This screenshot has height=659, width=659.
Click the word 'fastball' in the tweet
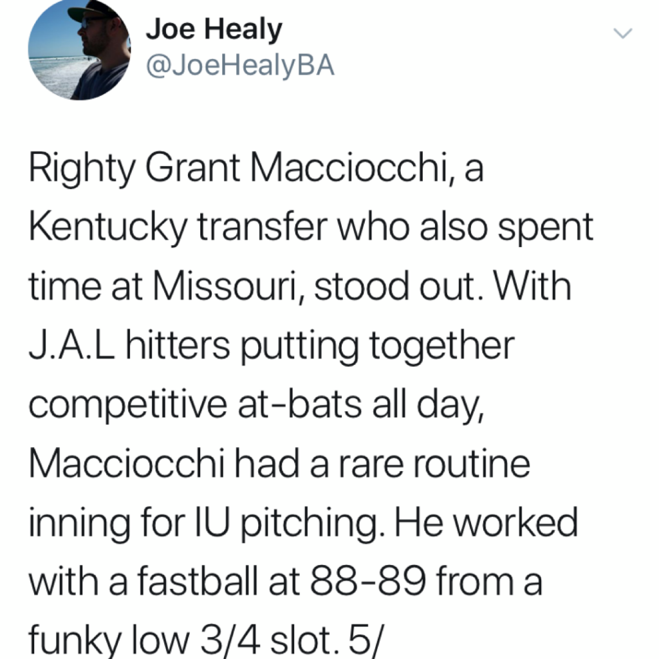point(197,581)
